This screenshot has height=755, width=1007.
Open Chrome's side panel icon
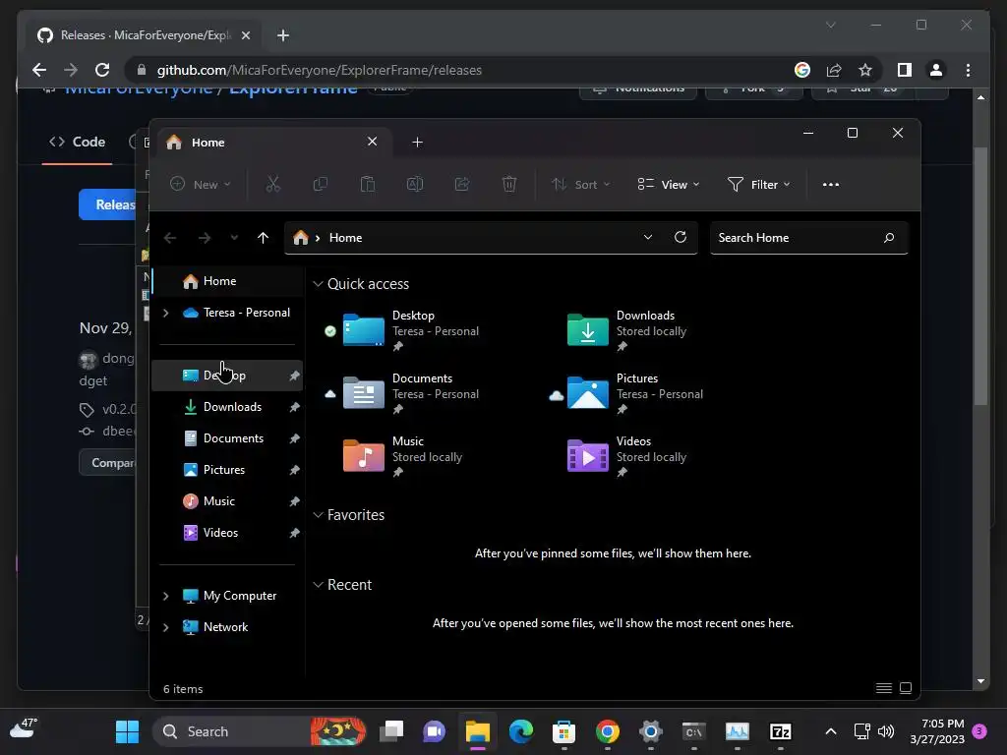905,70
